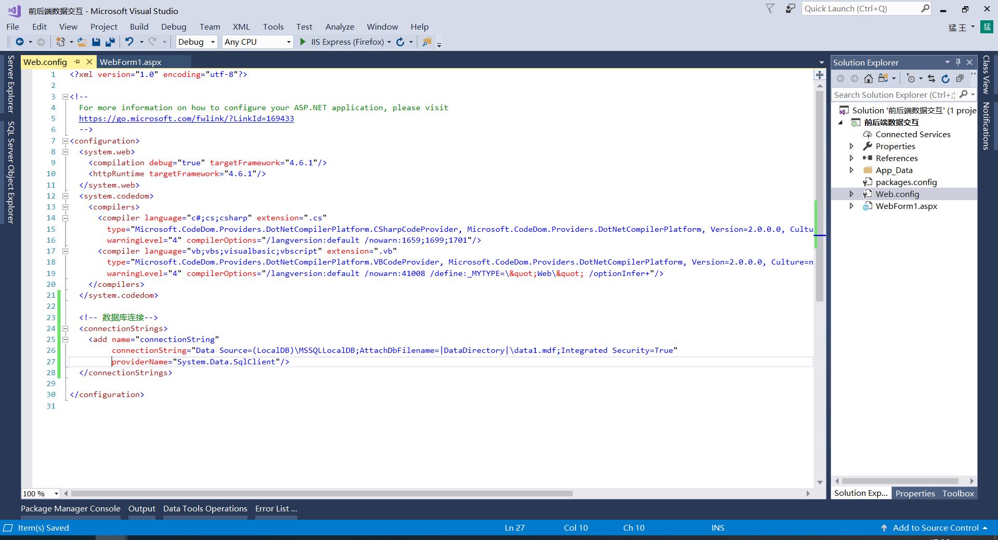998x540 pixels.
Task: Click the Collapse All icon in Solution Explorer
Action: [960, 78]
